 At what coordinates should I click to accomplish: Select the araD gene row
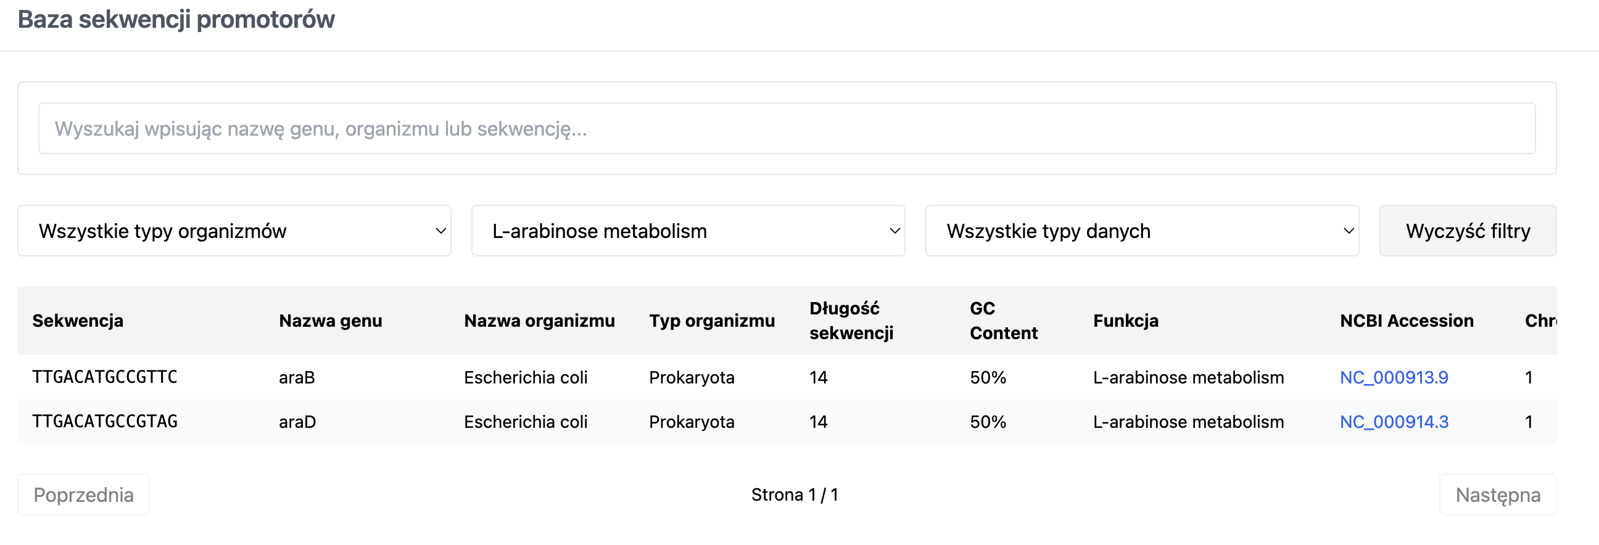point(787,422)
